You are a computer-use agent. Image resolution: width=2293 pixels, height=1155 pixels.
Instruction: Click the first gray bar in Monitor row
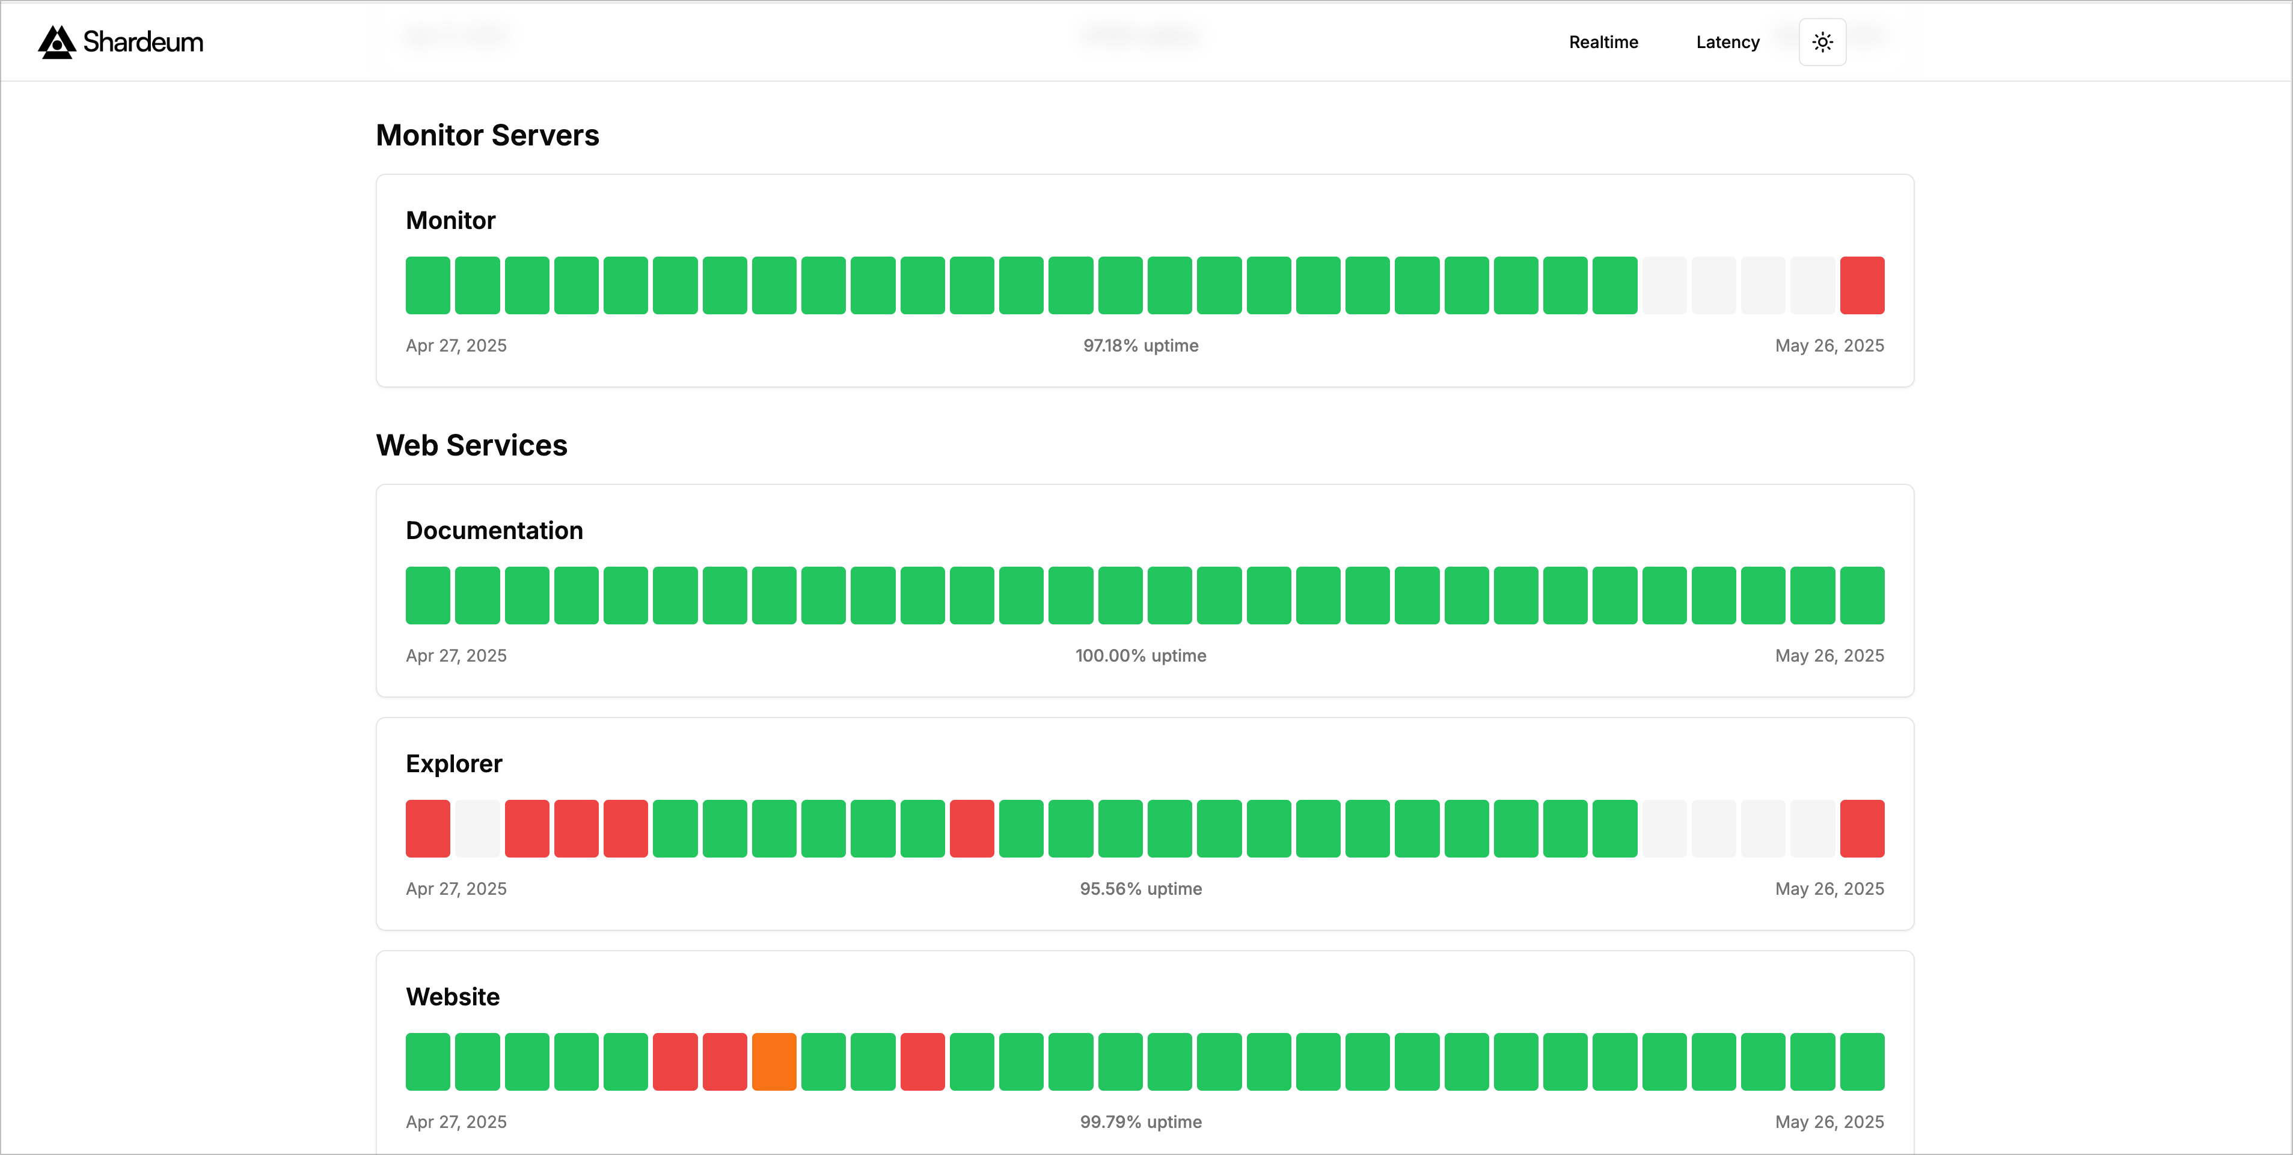coord(1664,285)
